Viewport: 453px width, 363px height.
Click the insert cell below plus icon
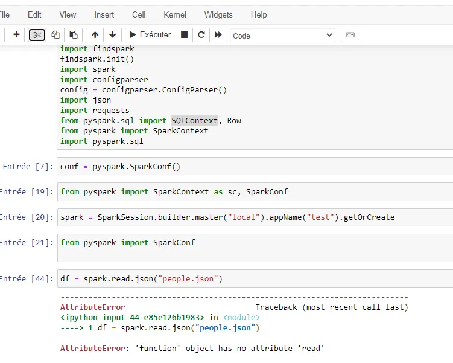click(16, 35)
